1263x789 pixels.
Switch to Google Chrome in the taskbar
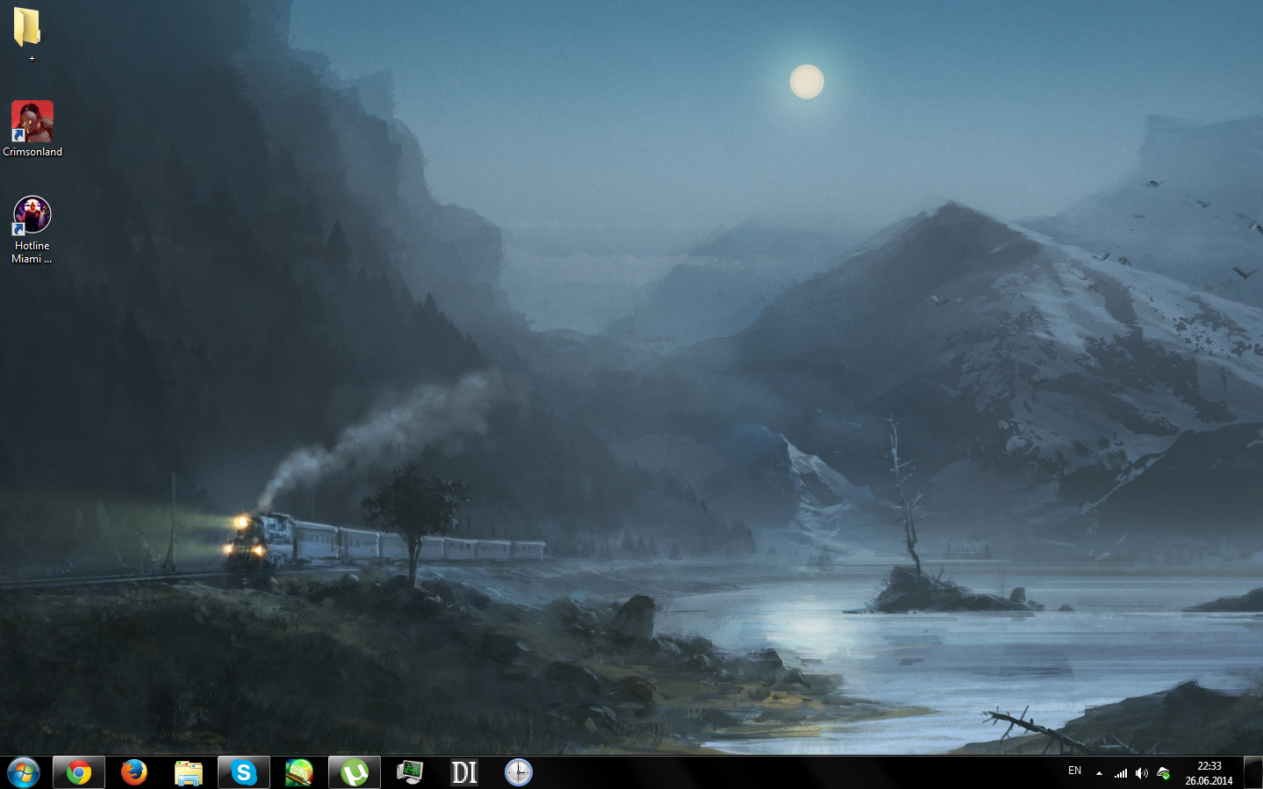point(79,772)
